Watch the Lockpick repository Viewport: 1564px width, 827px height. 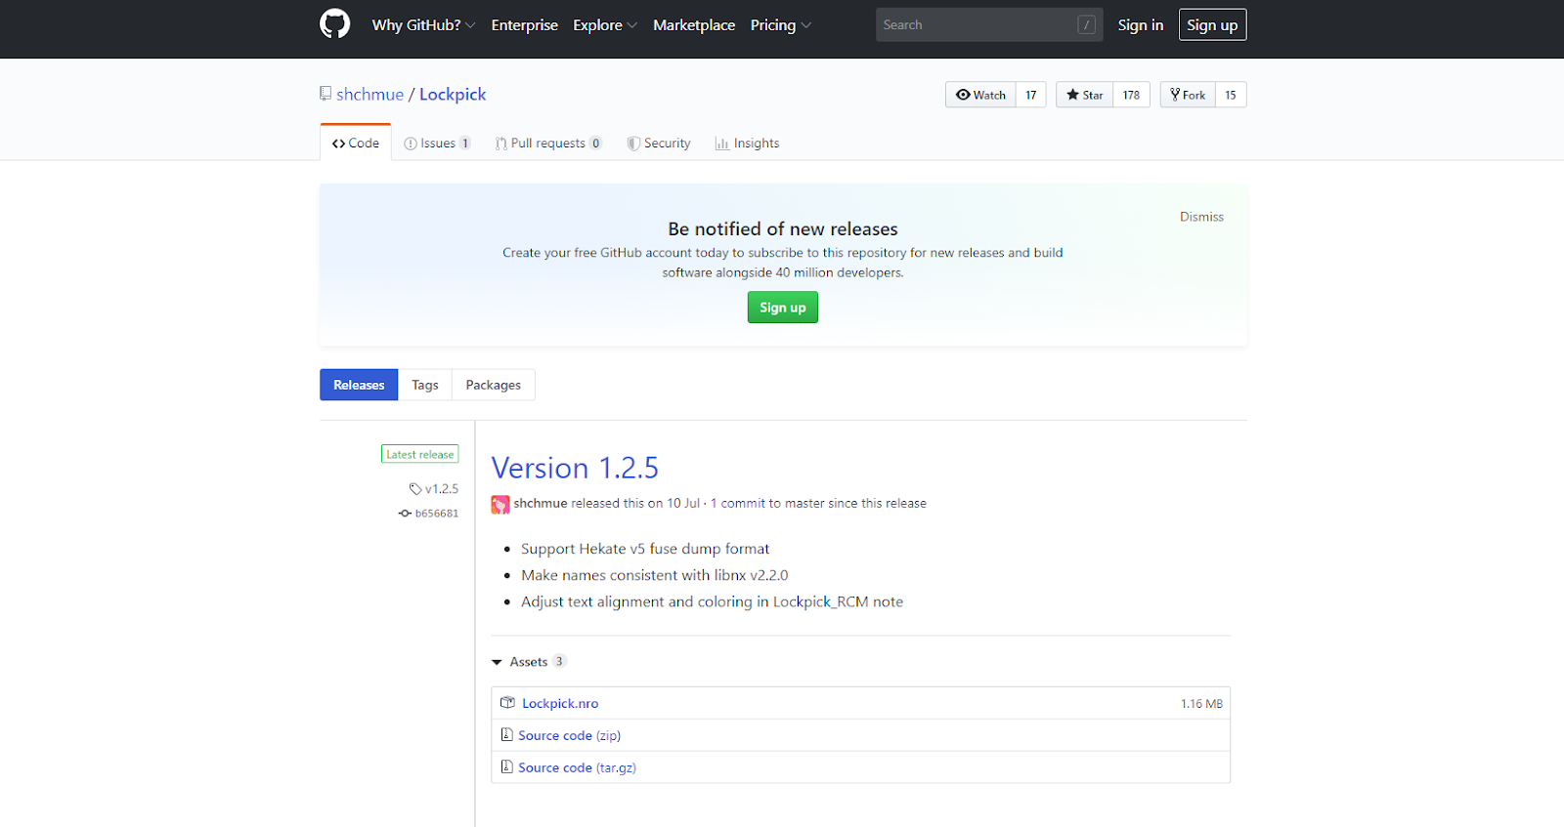pos(980,95)
